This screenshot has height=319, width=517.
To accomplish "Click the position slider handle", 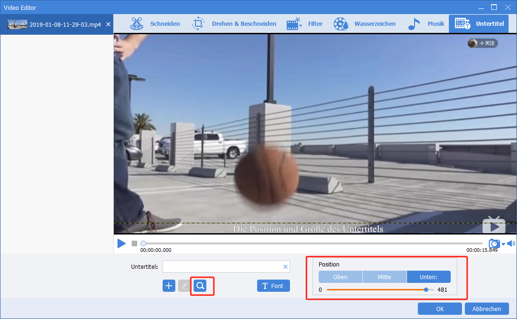I will click(426, 290).
